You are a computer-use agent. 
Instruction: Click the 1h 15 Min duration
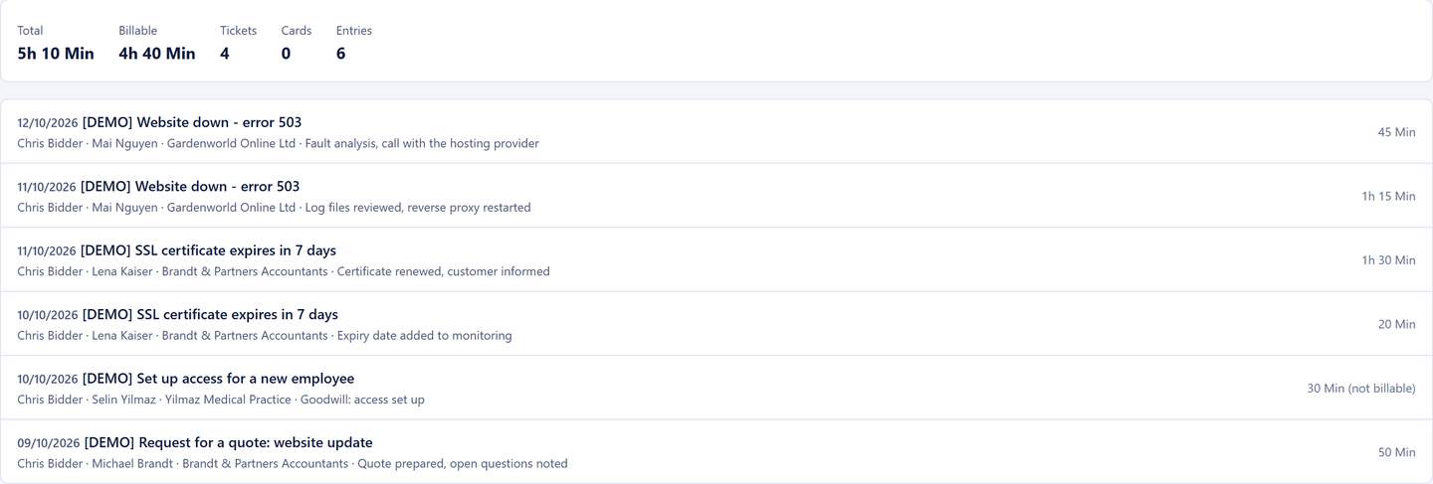(x=1388, y=196)
